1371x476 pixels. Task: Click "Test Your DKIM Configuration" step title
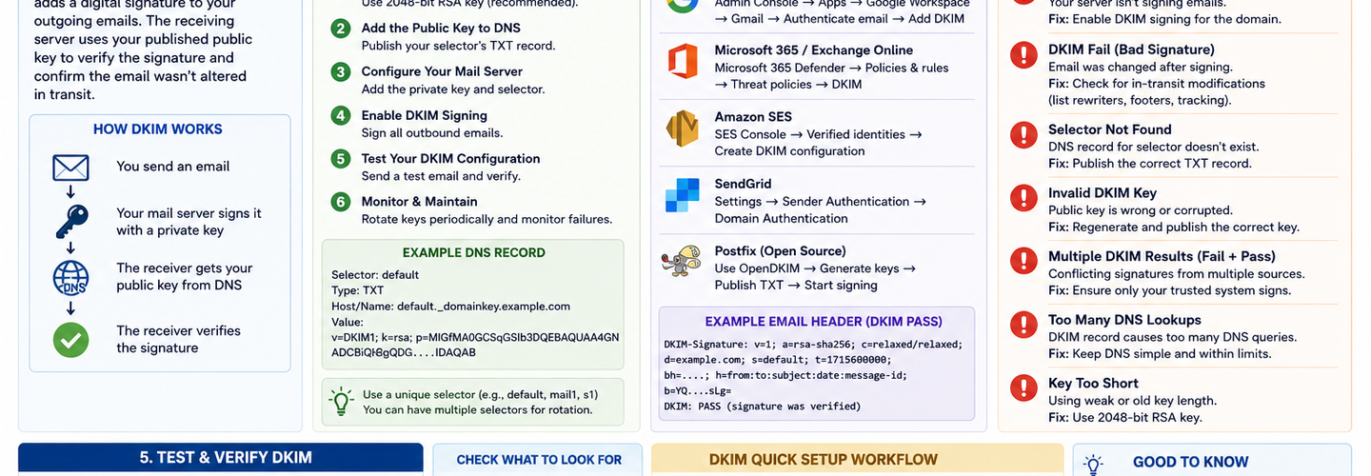click(450, 158)
